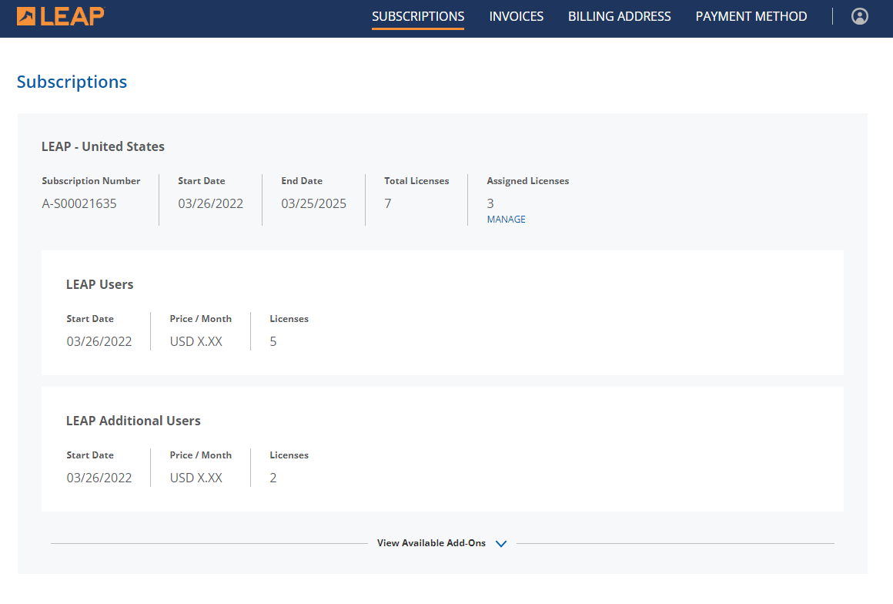Select subscription number A-S00021635
The height and width of the screenshot is (604, 893).
click(x=79, y=203)
